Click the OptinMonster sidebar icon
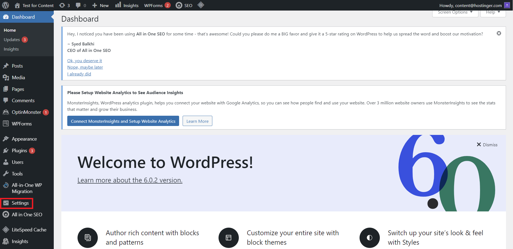The height and width of the screenshot is (249, 513). pyautogui.click(x=6, y=112)
